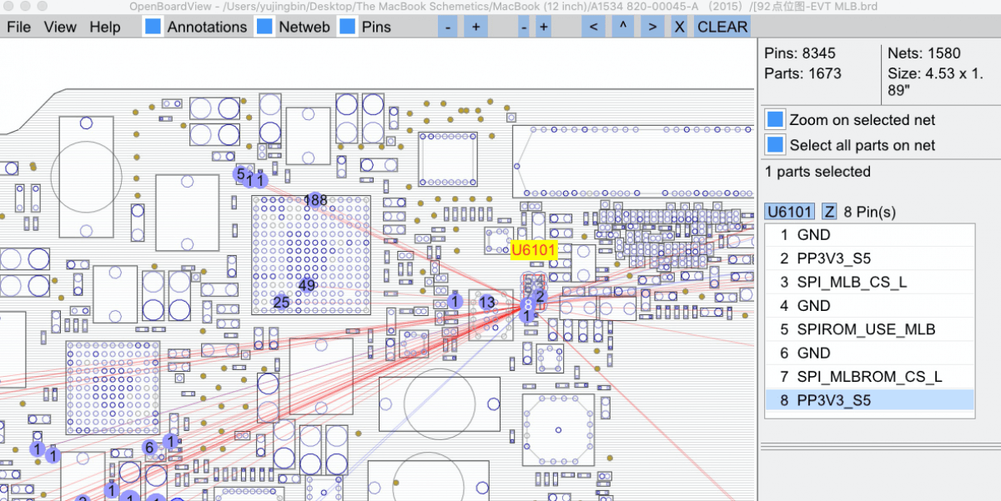Screen dimensions: 1001x501
Task: Select highlighted pin 8 PP3V3_S5 row
Action: [869, 400]
